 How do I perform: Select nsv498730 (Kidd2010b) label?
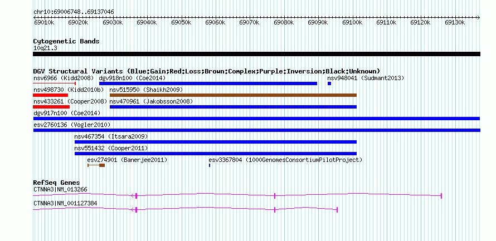tap(69, 90)
